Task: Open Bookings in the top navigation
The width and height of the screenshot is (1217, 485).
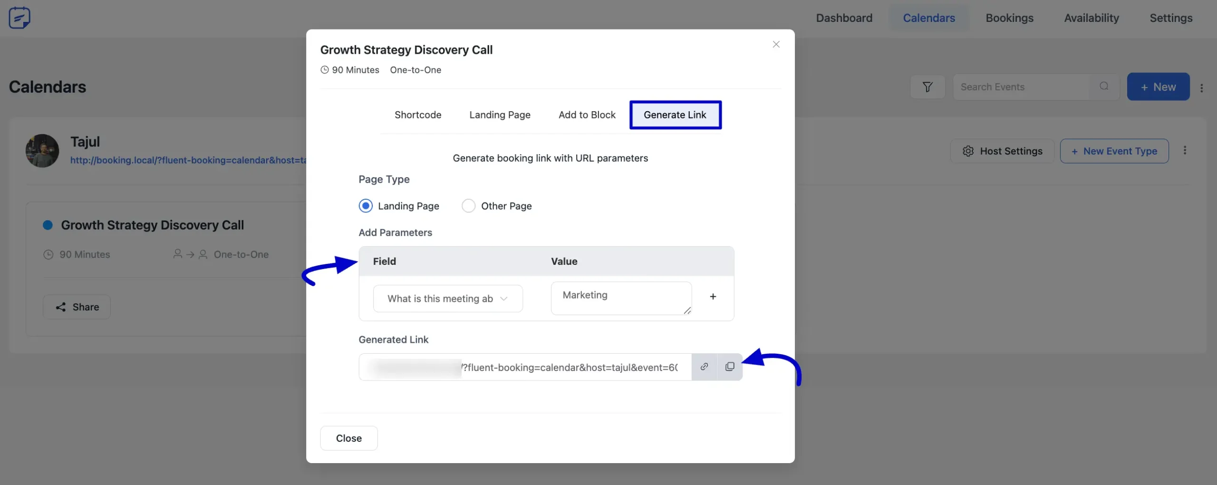Action: (1009, 18)
